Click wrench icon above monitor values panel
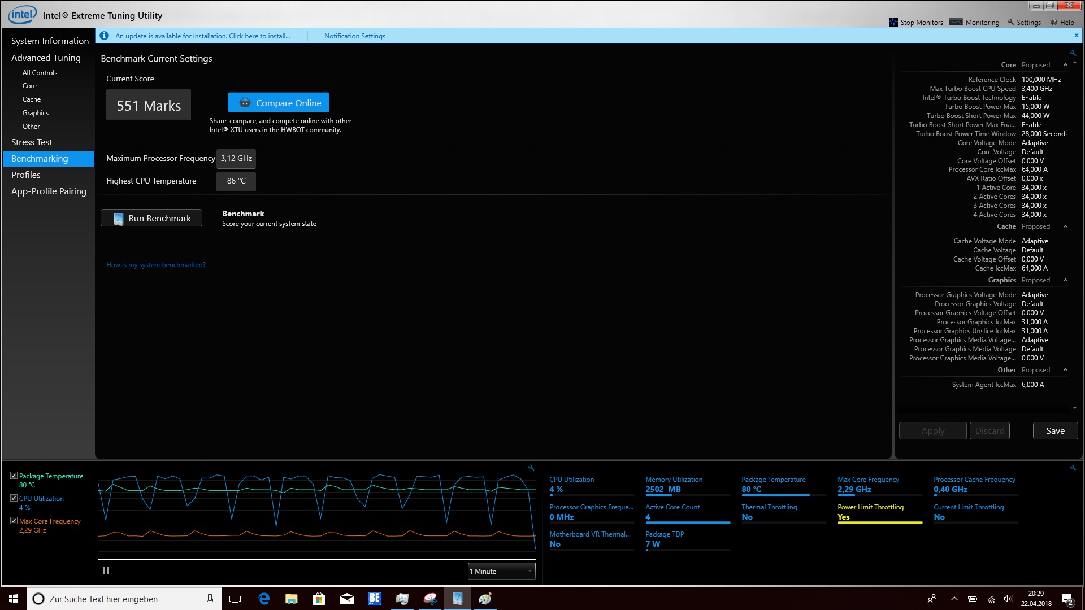The width and height of the screenshot is (1085, 610). (x=1073, y=468)
